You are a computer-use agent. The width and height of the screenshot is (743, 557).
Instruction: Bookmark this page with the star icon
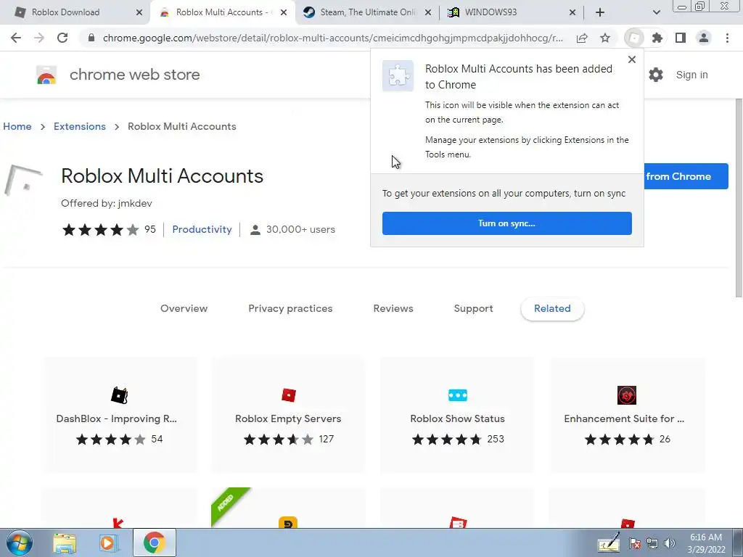click(605, 38)
